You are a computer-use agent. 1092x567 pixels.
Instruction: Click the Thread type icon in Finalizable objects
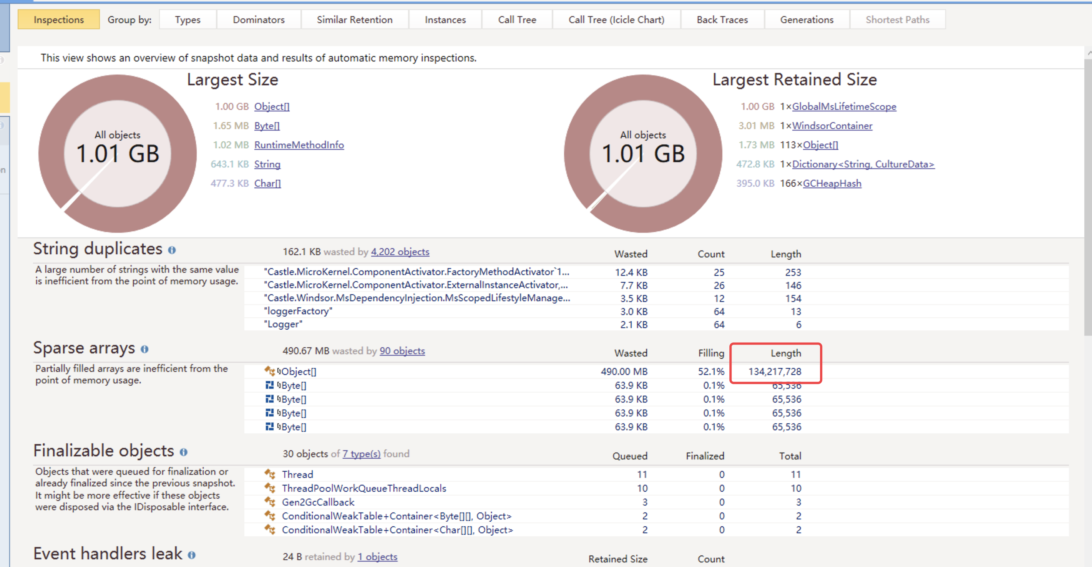pos(271,474)
